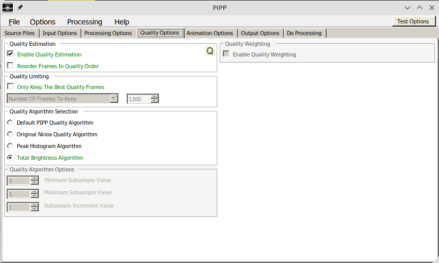Open the Processing menu
Image resolution: width=439 pixels, height=263 pixels.
[84, 22]
